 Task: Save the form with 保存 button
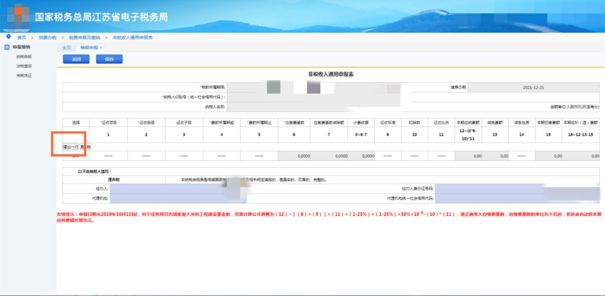pyautogui.click(x=109, y=59)
